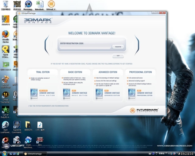Image resolution: width=195 pixels, height=156 pixels.
Task: Click the Trial Edition product box image
Action: (x=34, y=94)
